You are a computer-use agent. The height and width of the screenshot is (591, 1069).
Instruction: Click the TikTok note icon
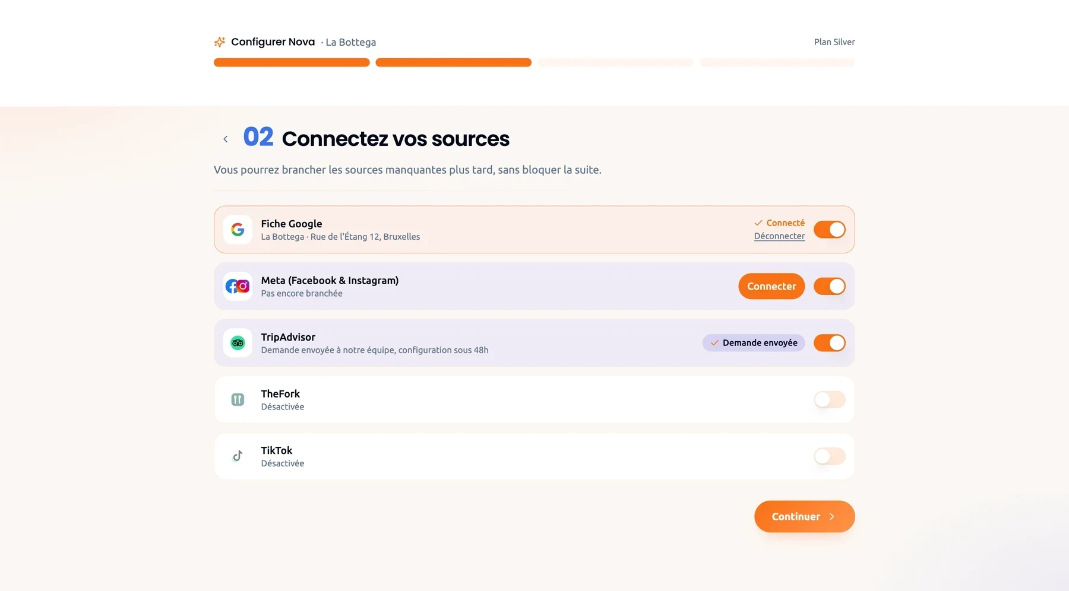238,456
